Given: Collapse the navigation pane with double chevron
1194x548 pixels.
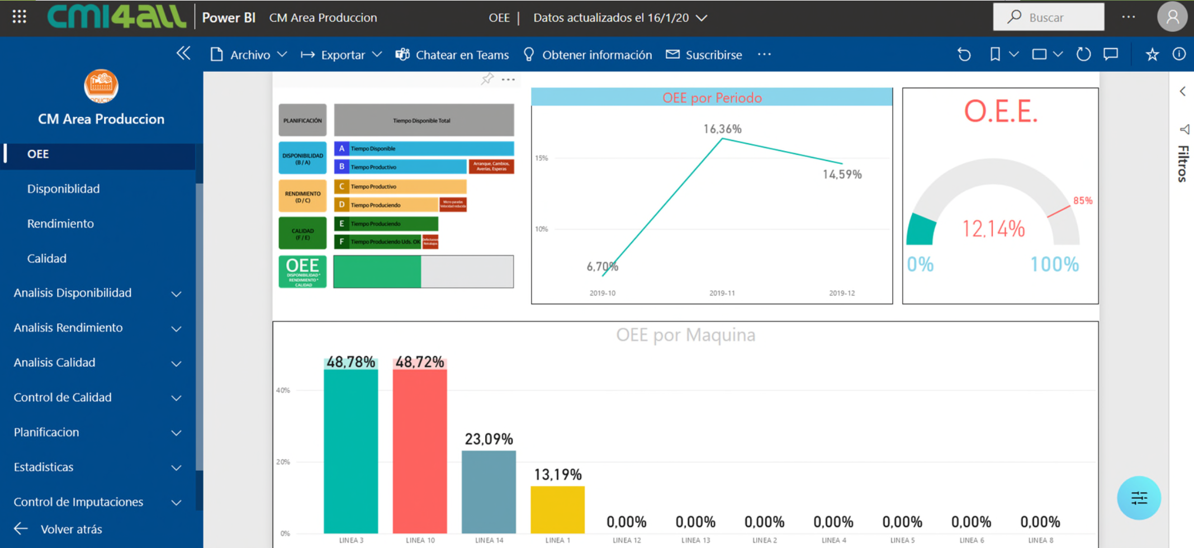Looking at the screenshot, I should tap(183, 54).
